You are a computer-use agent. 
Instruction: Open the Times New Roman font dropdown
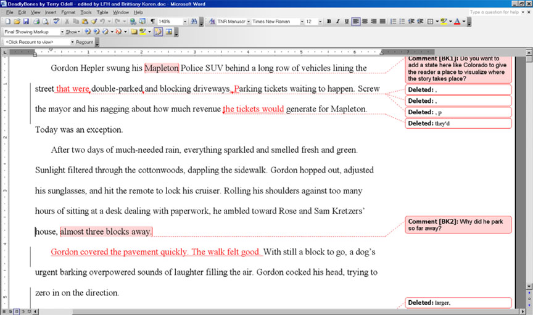click(302, 22)
